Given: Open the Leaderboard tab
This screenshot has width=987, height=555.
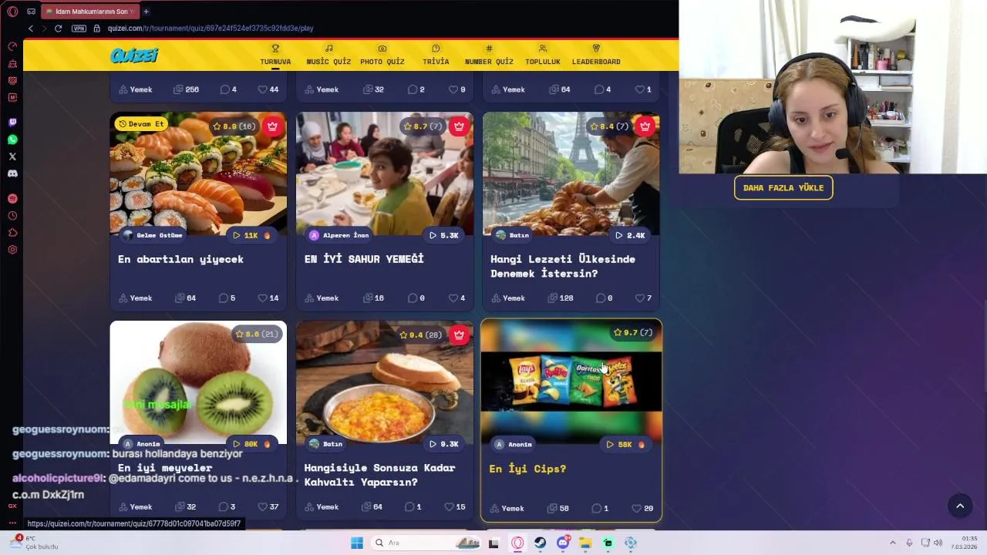Looking at the screenshot, I should 596,55.
